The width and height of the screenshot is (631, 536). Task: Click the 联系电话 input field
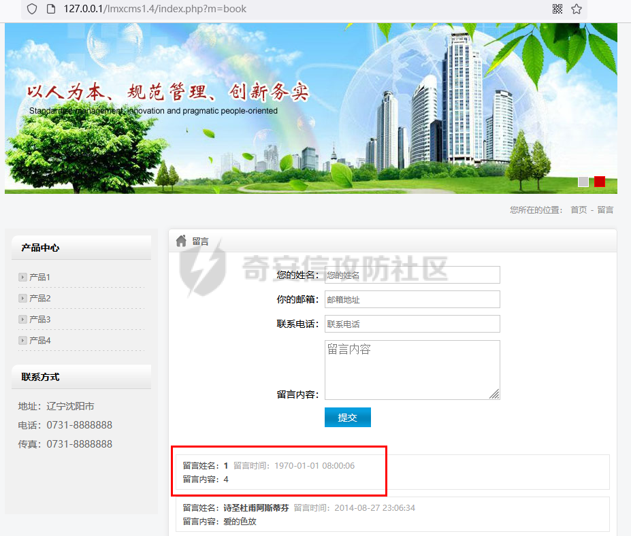(412, 324)
